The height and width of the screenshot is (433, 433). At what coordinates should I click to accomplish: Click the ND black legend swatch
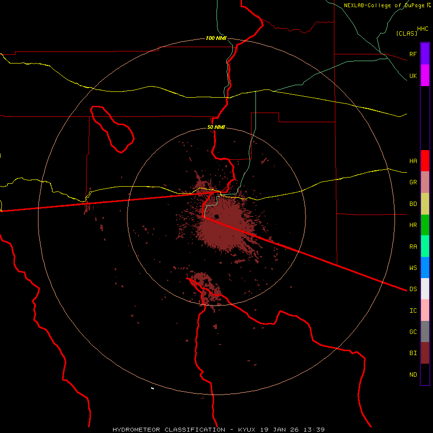[425, 374]
